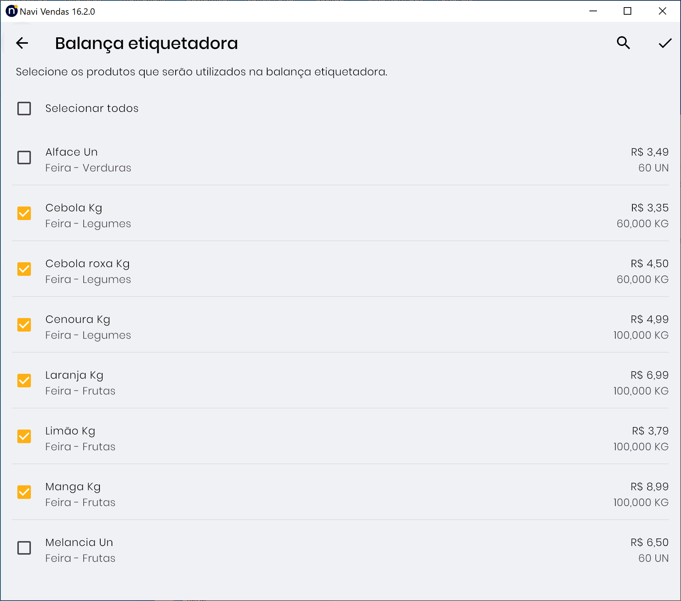681x601 pixels.
Task: Untick the Cenoura Kg checkbox
Action: tap(24, 325)
